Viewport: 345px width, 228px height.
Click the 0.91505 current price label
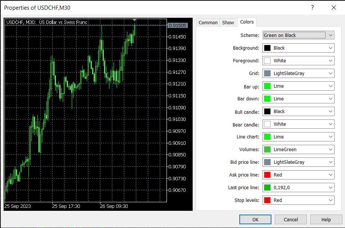(177, 25)
